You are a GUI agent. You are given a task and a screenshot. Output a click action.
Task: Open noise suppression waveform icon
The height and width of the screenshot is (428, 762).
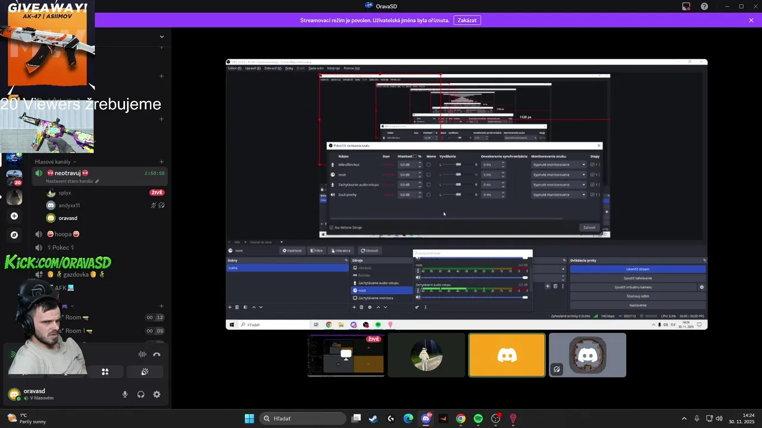[x=142, y=354]
